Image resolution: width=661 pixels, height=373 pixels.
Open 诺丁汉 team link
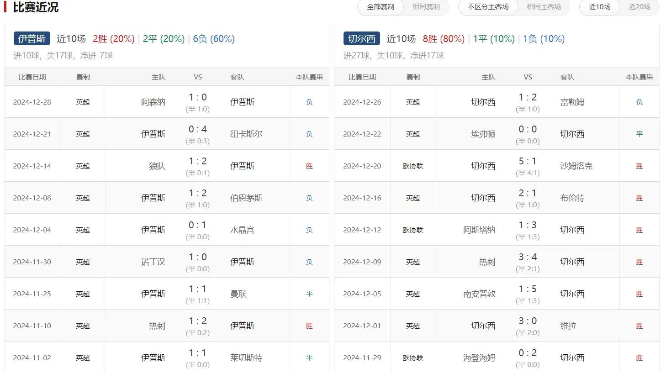153,262
